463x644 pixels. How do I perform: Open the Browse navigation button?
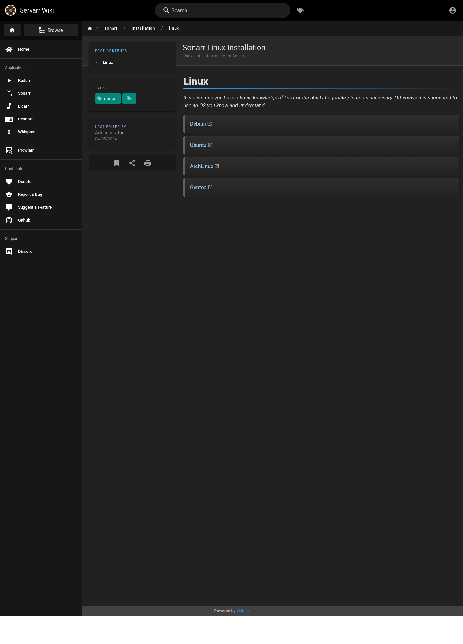(51, 30)
